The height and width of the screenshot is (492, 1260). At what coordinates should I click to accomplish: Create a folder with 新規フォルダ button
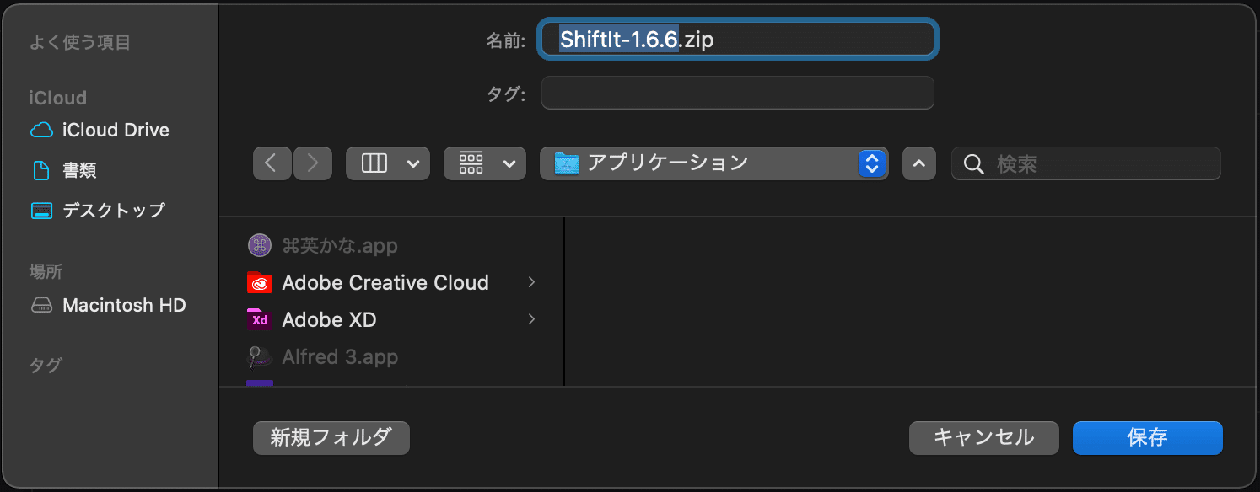click(x=331, y=437)
